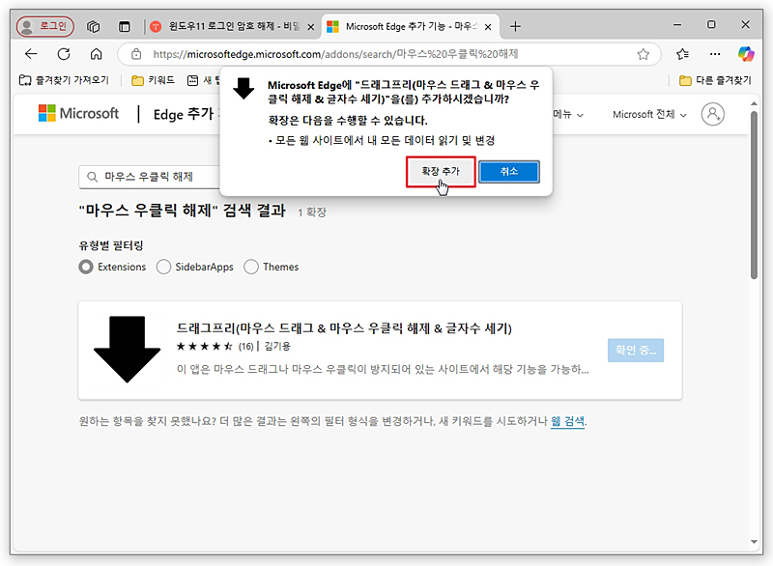Viewport: 773px width, 566px height.
Task: Click the profile 로그인 button
Action: pyautogui.click(x=44, y=26)
